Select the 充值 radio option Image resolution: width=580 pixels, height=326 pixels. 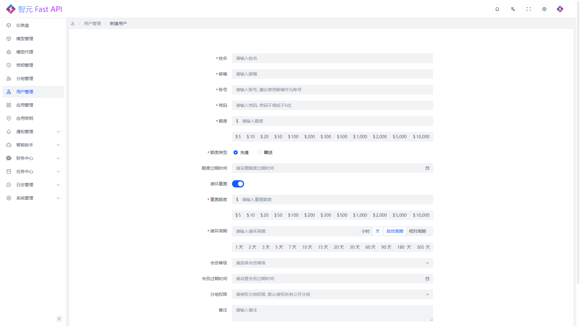coord(236,152)
